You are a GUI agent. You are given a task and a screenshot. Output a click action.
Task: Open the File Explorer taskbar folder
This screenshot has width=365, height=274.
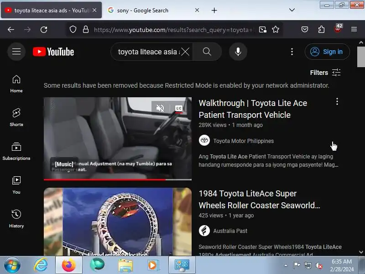click(125, 265)
